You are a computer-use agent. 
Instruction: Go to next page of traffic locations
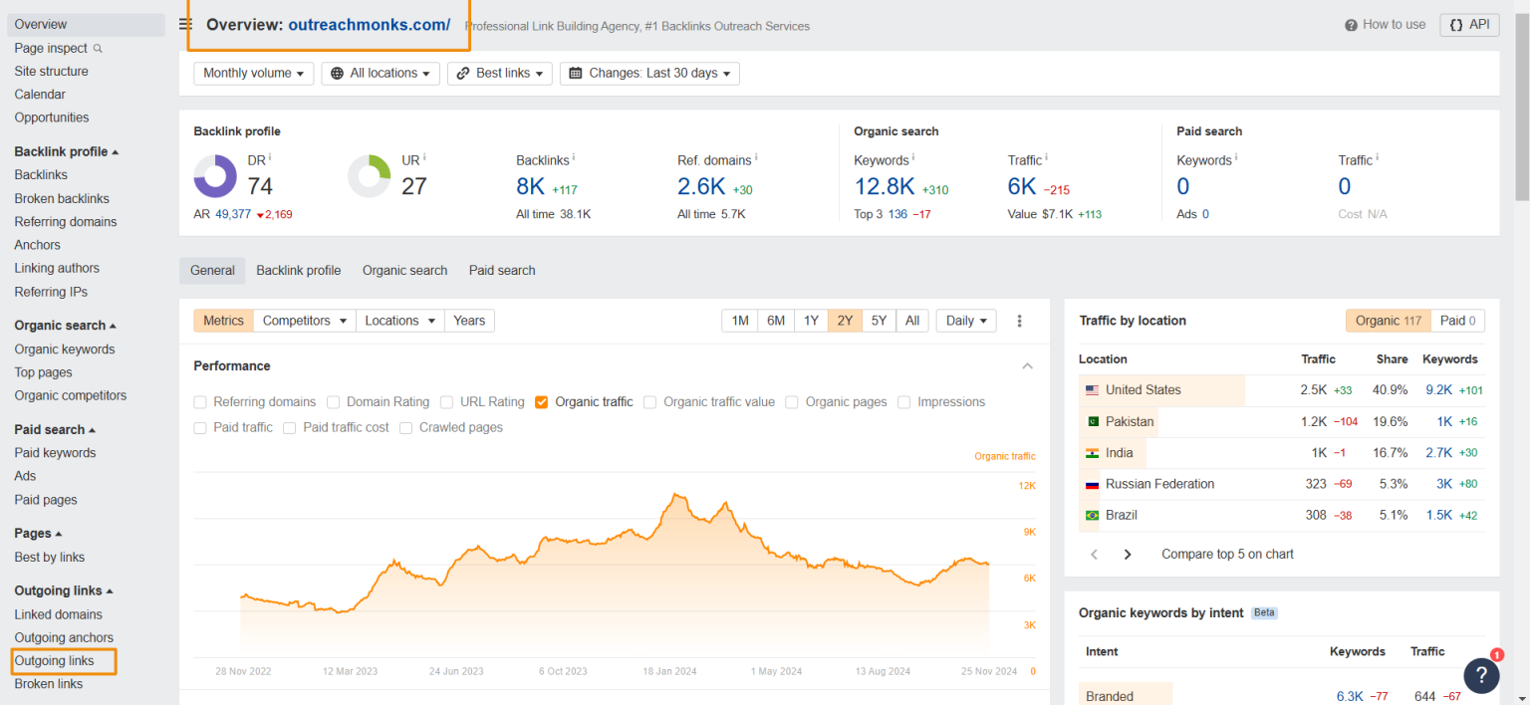point(1127,555)
